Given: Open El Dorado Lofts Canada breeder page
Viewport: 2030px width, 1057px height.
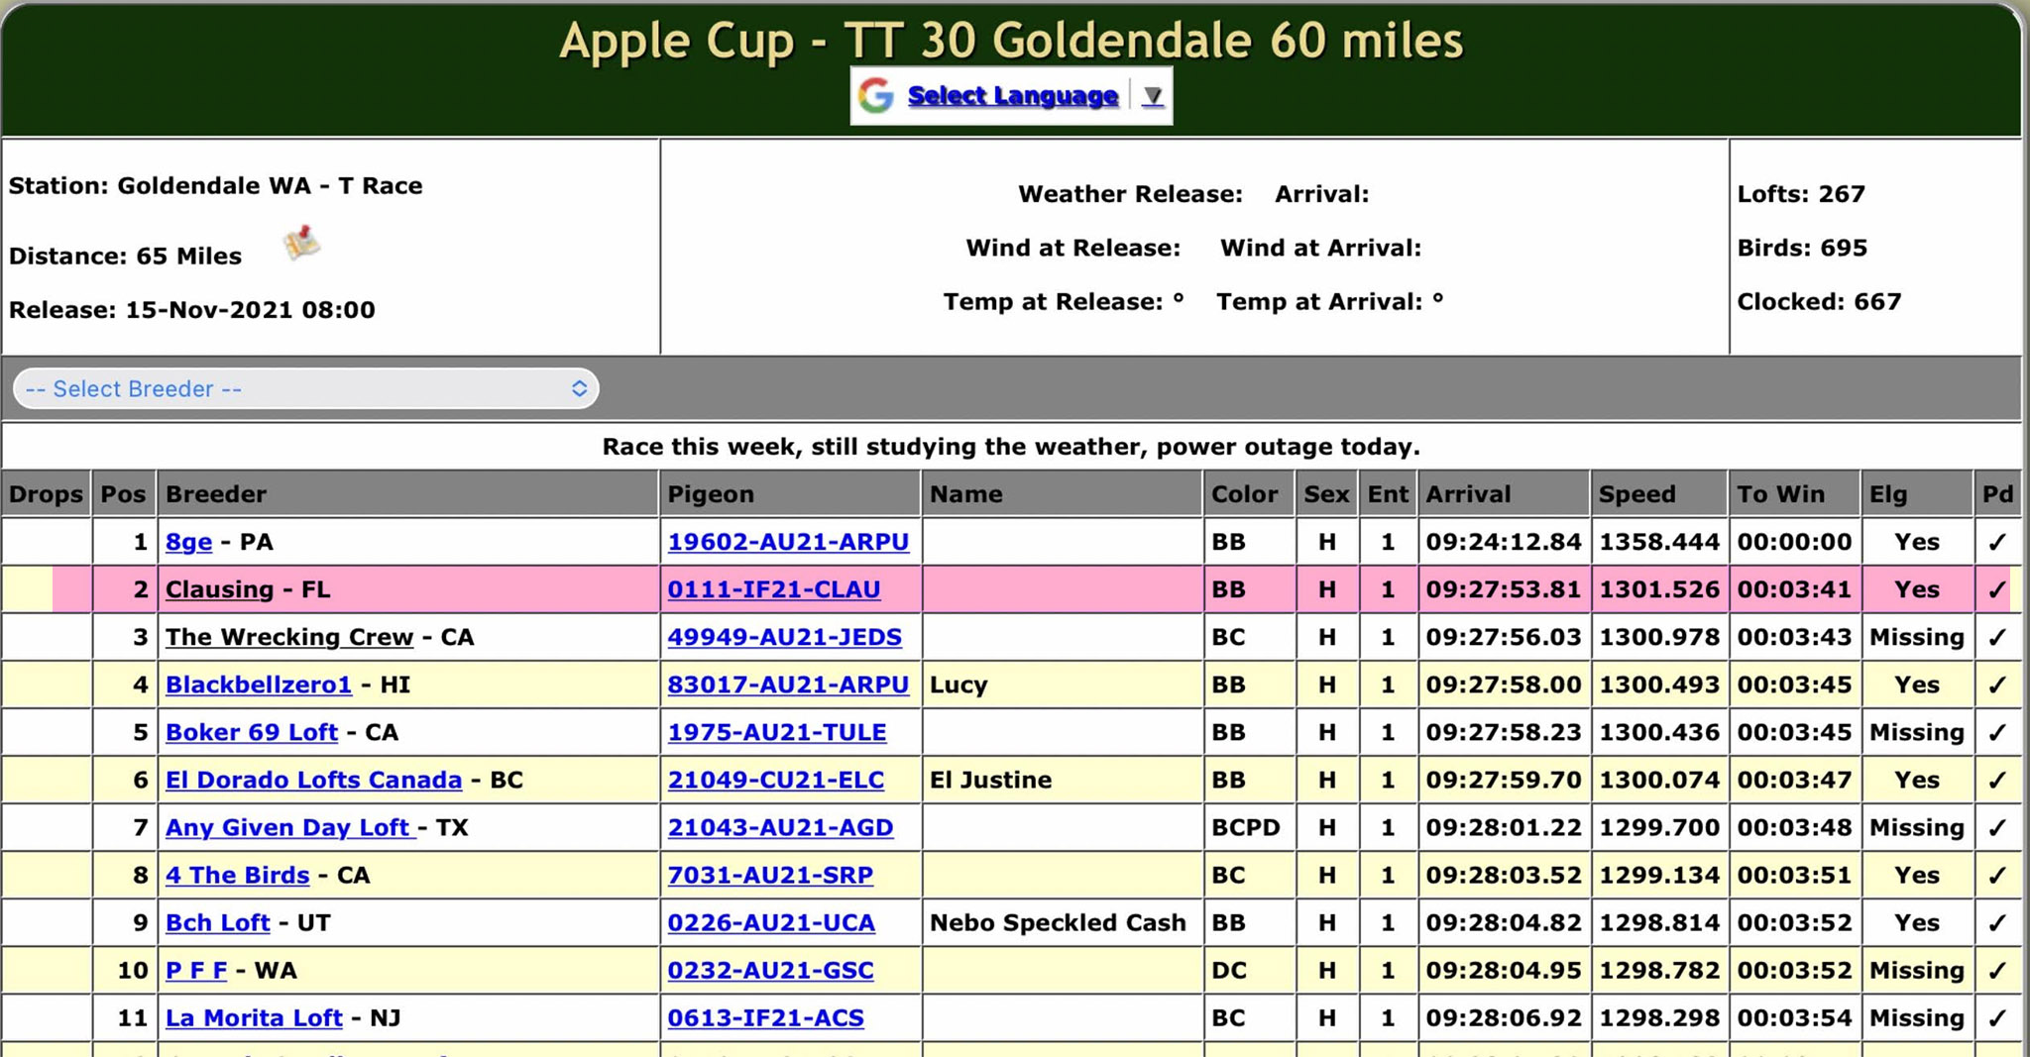Looking at the screenshot, I should (x=313, y=781).
